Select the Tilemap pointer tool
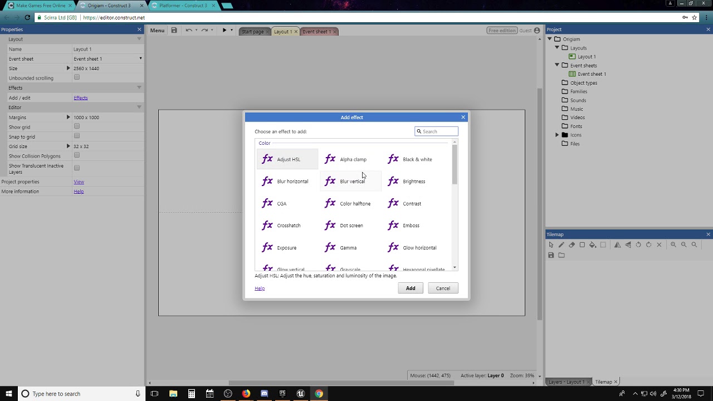This screenshot has width=713, height=401. click(551, 244)
